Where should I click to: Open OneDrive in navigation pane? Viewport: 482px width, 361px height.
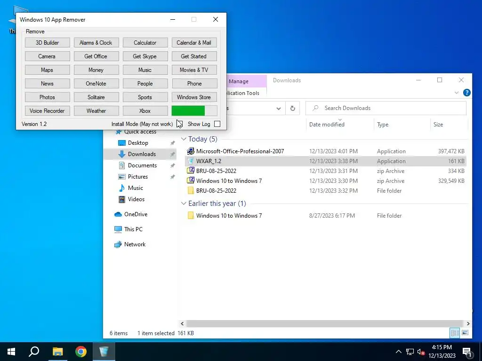tap(136, 214)
